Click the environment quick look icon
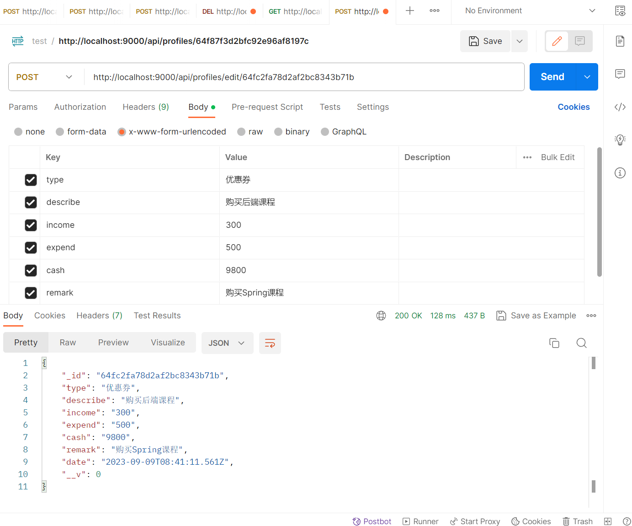632x526 pixels. click(x=620, y=11)
